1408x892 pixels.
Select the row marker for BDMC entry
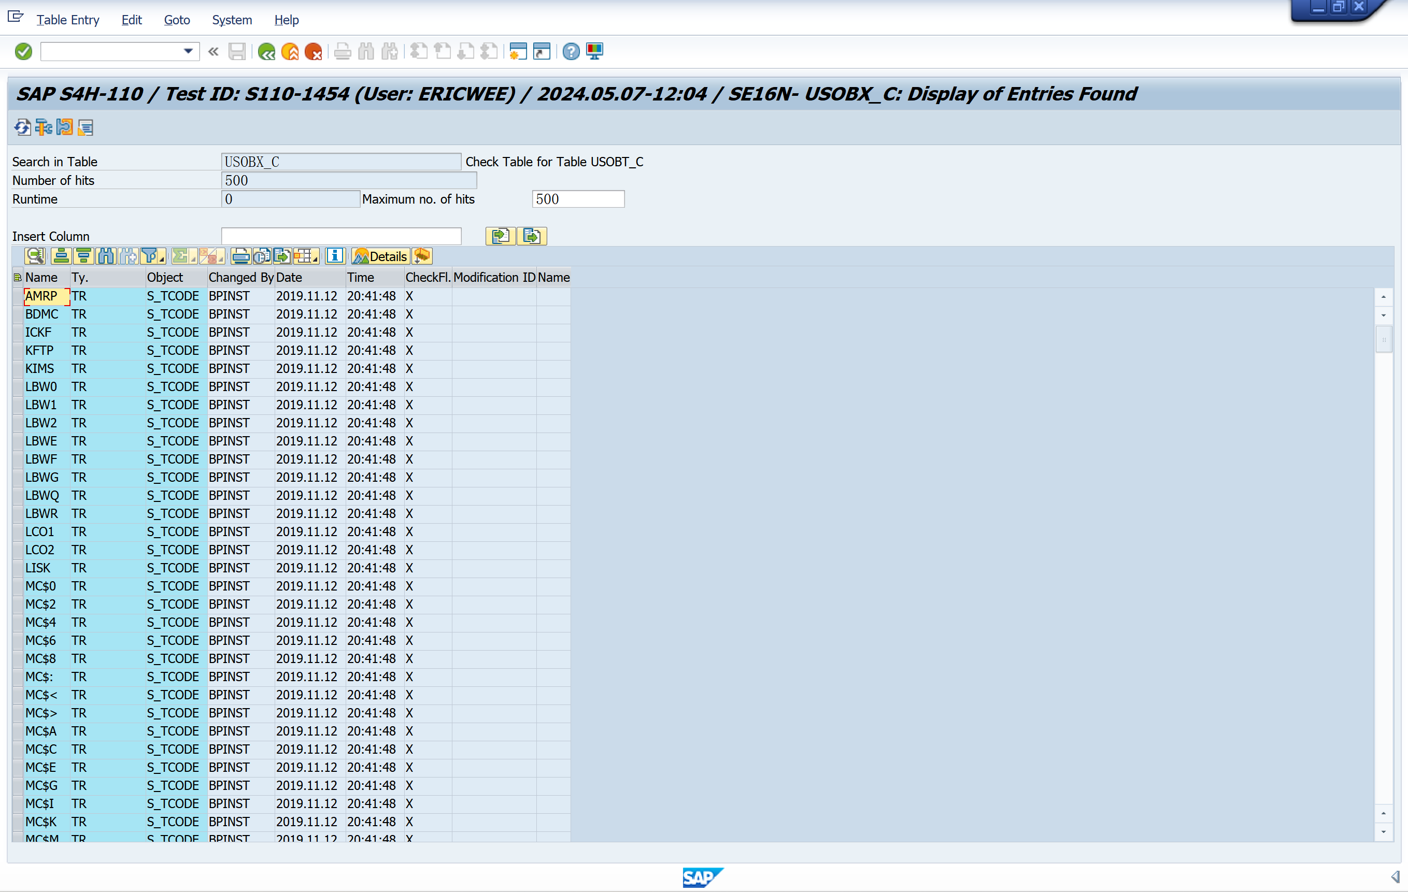point(18,314)
